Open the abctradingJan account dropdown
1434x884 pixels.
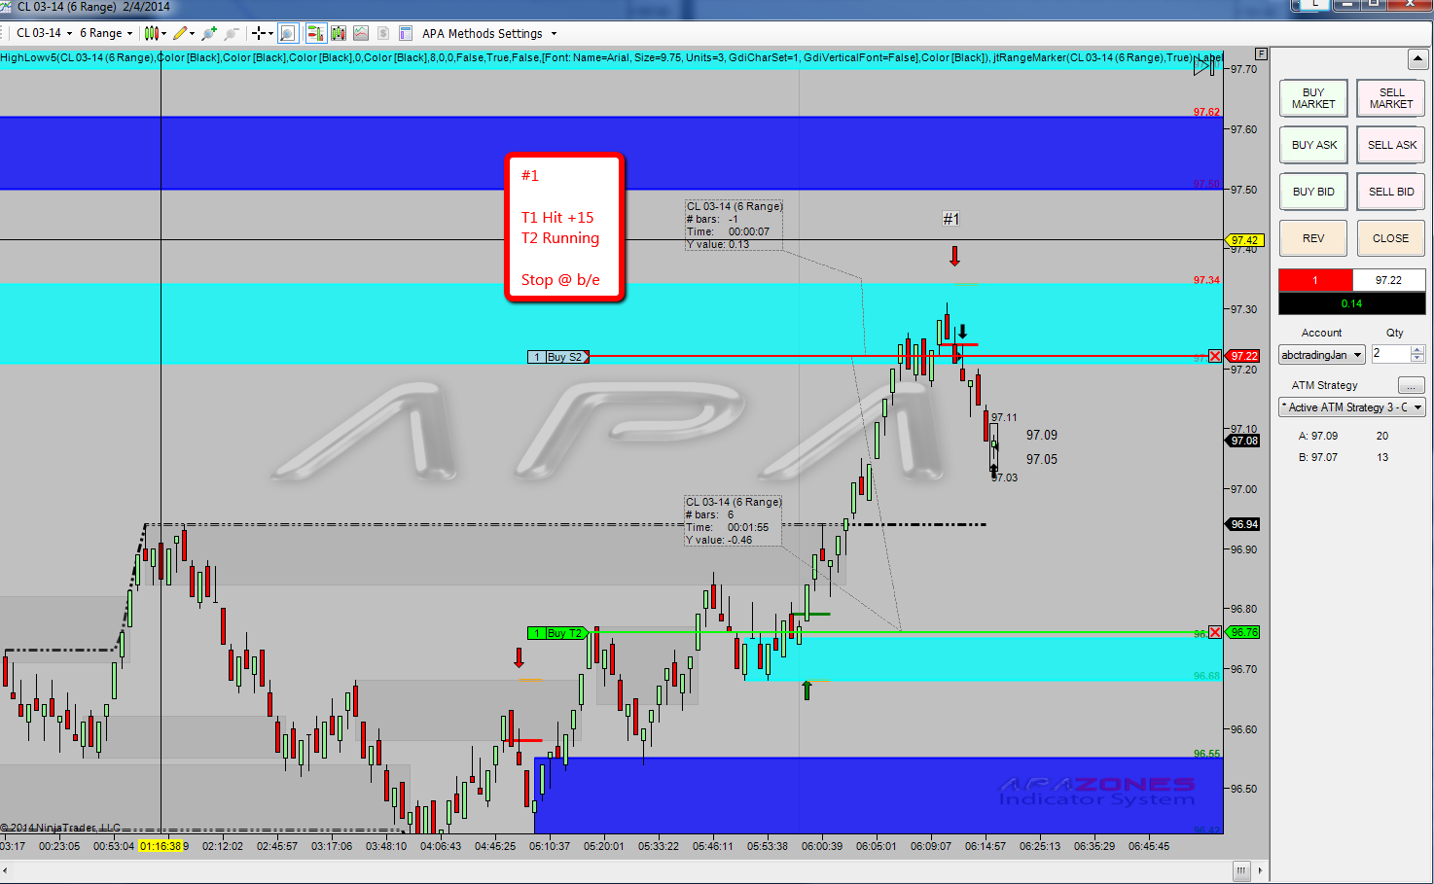(x=1322, y=355)
